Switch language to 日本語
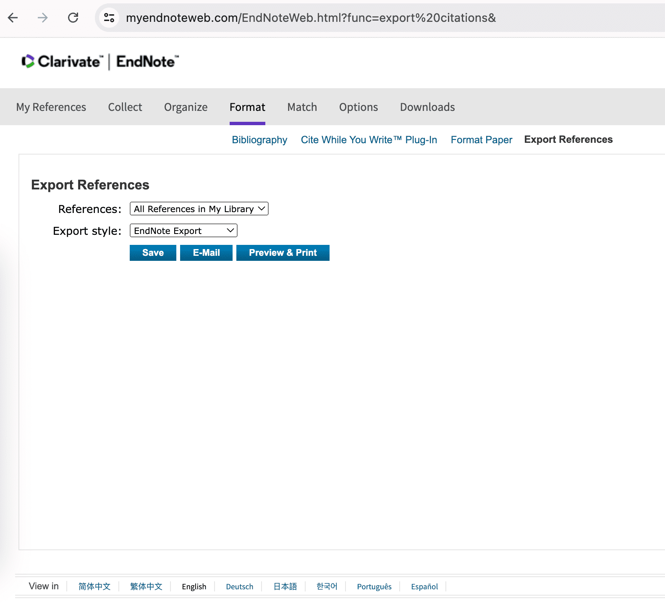This screenshot has height=604, width=665. 285,586
